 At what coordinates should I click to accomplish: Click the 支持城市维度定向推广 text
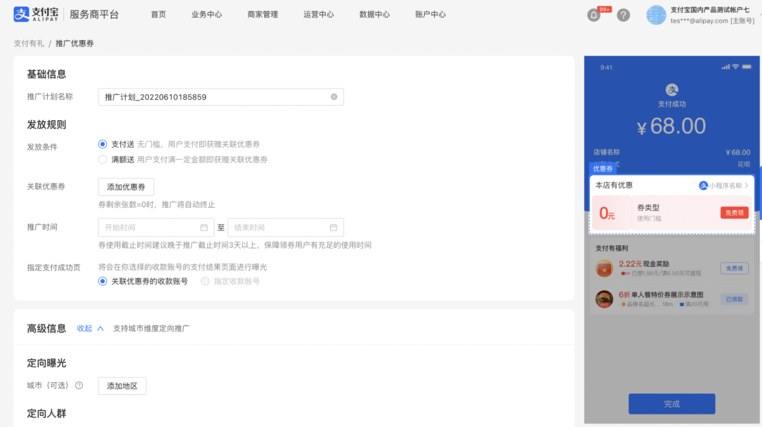(151, 329)
